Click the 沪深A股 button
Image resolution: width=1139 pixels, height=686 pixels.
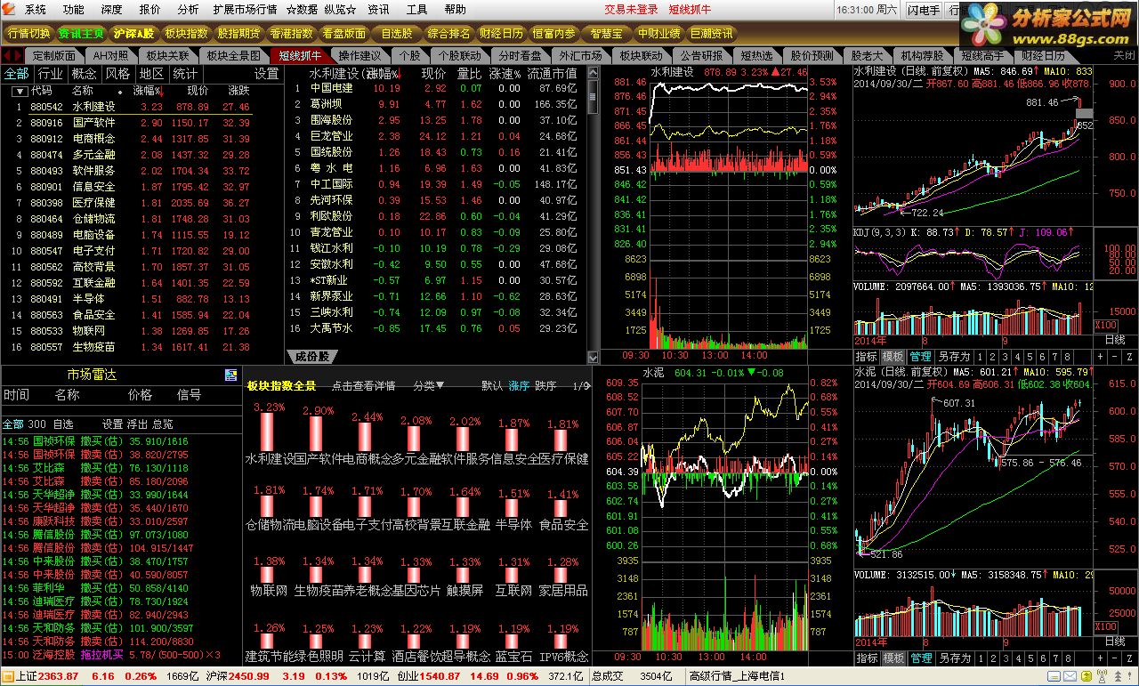click(x=133, y=34)
